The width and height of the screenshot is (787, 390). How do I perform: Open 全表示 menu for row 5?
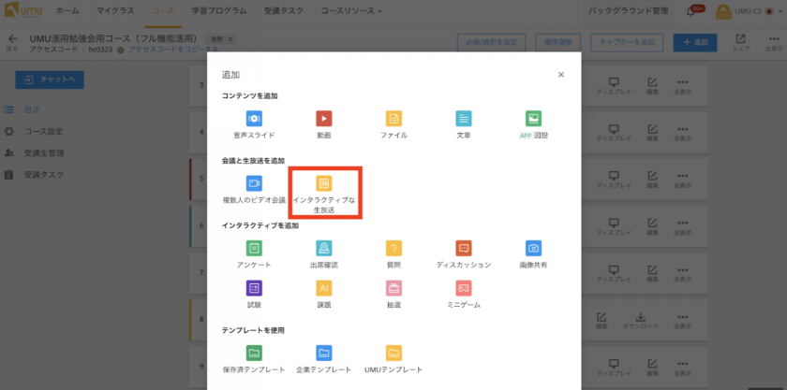tap(682, 180)
